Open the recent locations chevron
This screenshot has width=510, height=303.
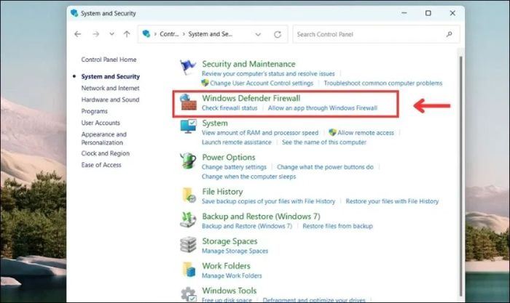pos(111,33)
